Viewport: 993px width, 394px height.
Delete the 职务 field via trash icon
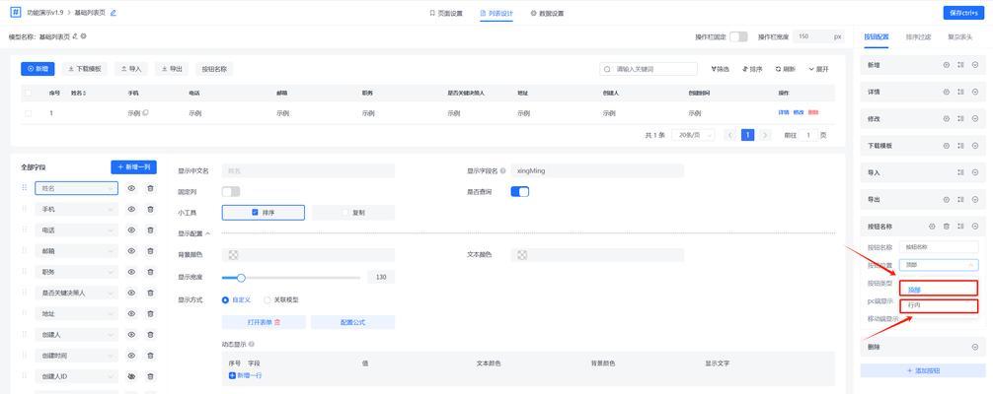tap(150, 272)
